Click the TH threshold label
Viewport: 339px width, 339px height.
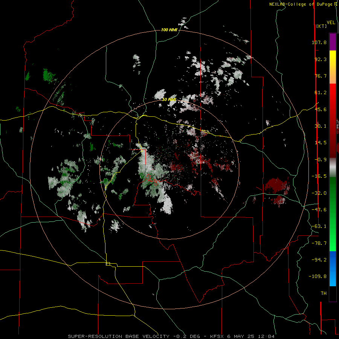[324, 293]
